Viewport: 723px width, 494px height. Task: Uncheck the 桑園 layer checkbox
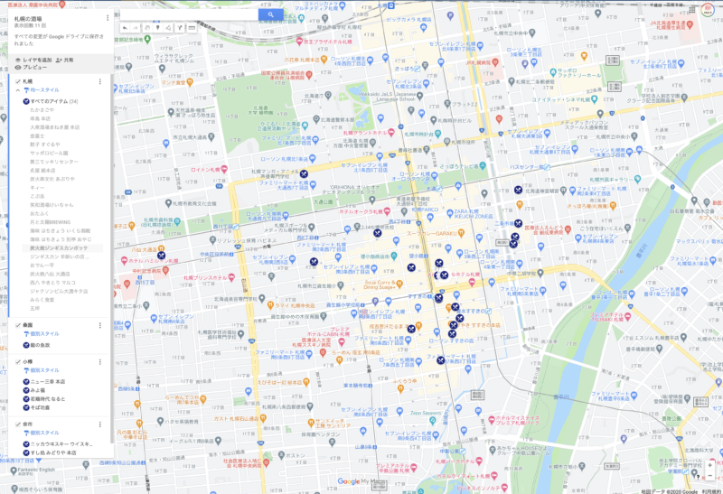18,325
